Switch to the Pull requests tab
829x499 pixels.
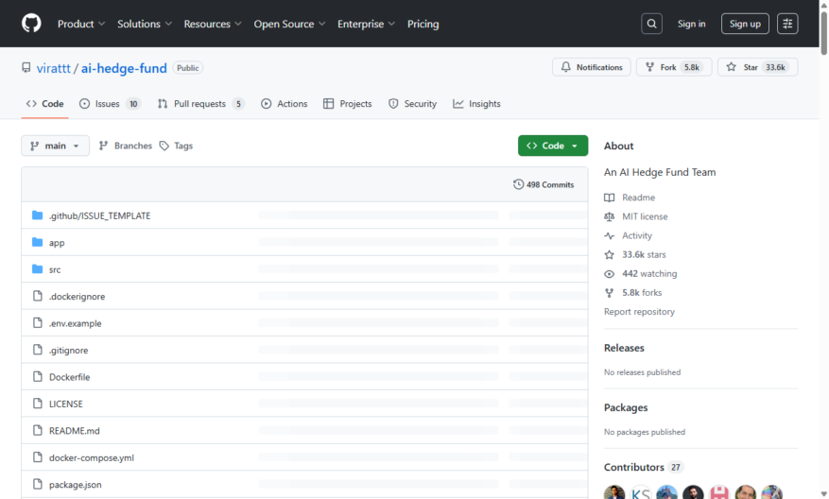(x=201, y=104)
